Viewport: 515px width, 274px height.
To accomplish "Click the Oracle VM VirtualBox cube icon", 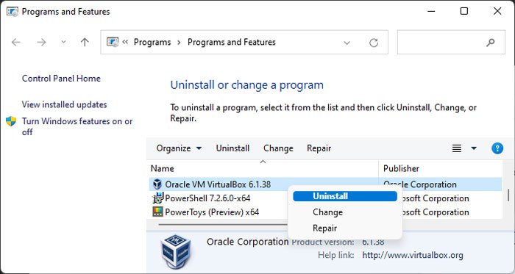I will pos(157,184).
